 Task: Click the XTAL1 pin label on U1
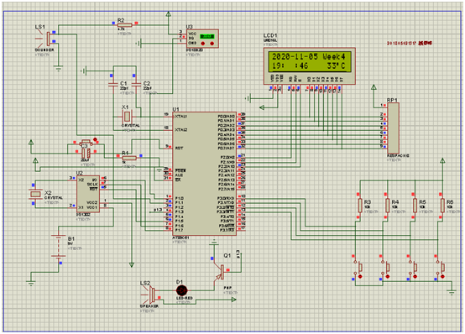180,117
